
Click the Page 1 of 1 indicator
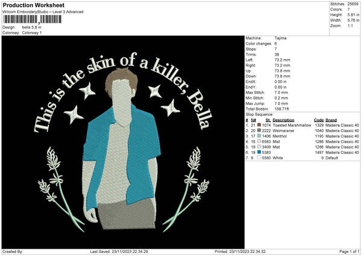click(349, 251)
